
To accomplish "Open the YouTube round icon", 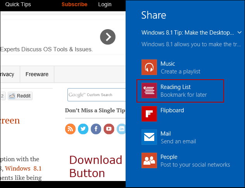I will coord(109,129).
